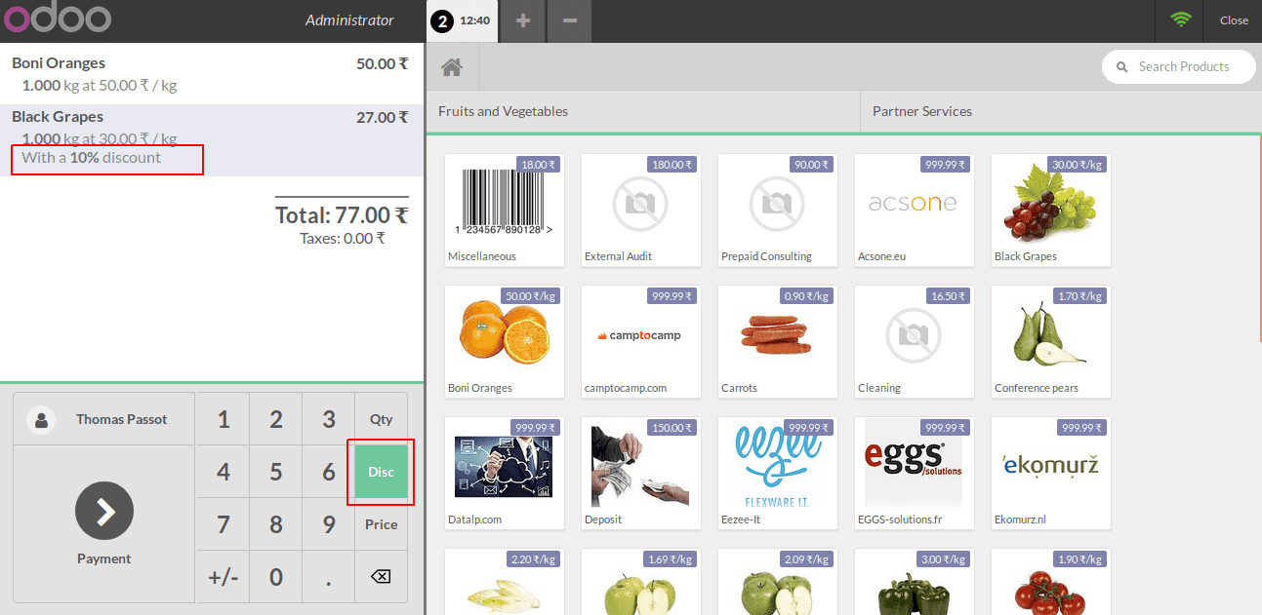Screen dimensions: 1262x615
Task: Select the Eezee-It product tile
Action: (778, 473)
